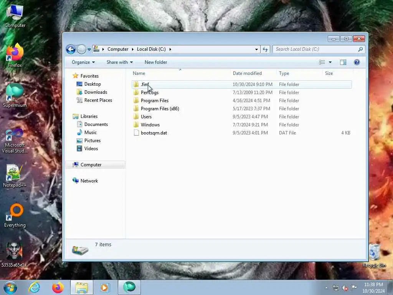Open the Recycle Bin icon
393x295 pixels.
coord(374,255)
